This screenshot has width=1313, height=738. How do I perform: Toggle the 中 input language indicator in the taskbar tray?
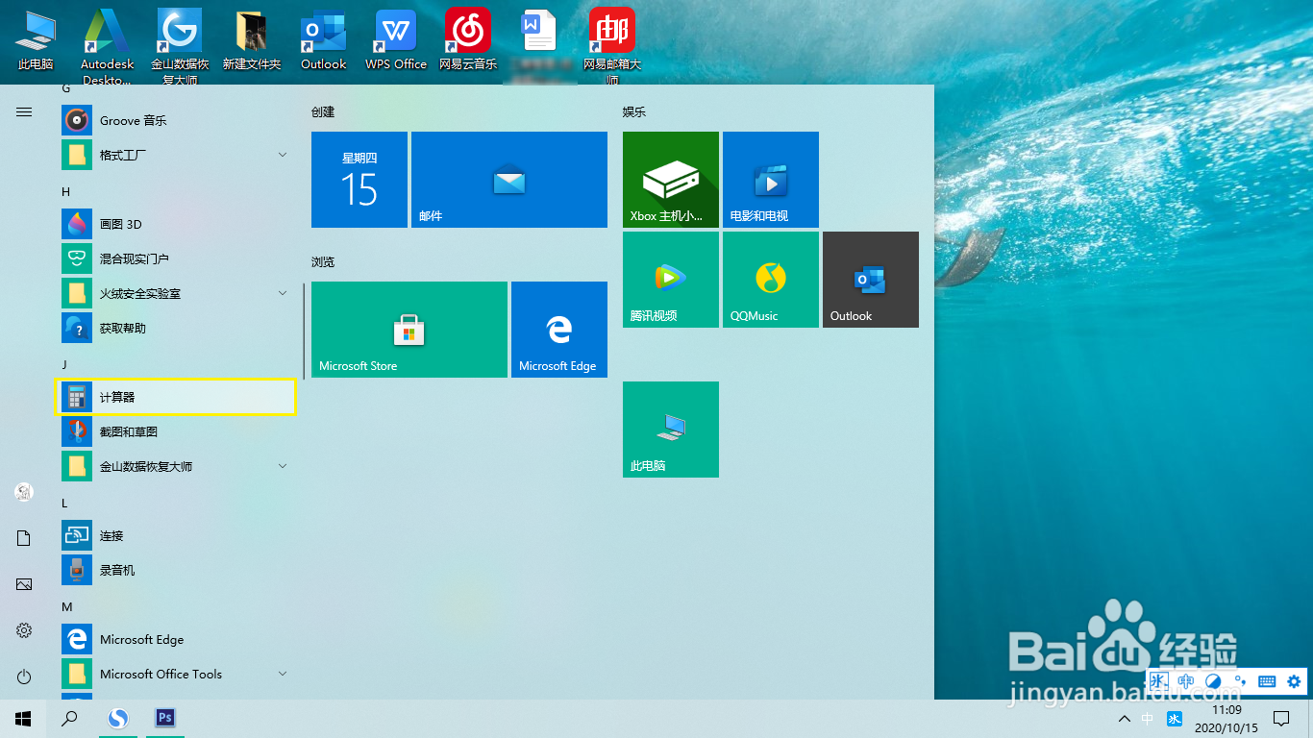[x=1148, y=719]
